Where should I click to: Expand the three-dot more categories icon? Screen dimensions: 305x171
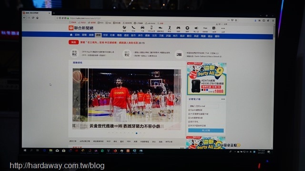coord(223,28)
